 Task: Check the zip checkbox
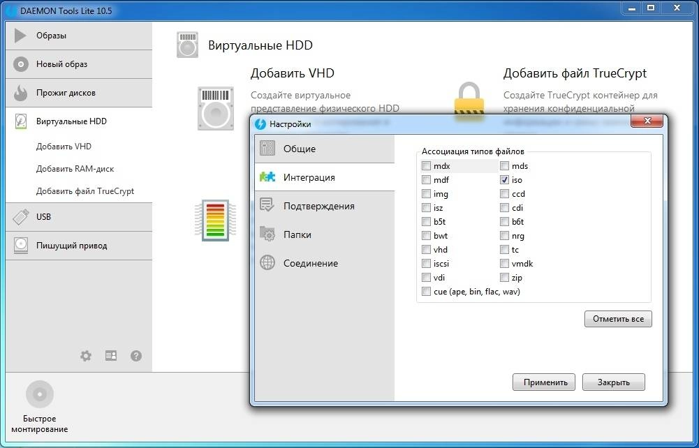(x=504, y=278)
